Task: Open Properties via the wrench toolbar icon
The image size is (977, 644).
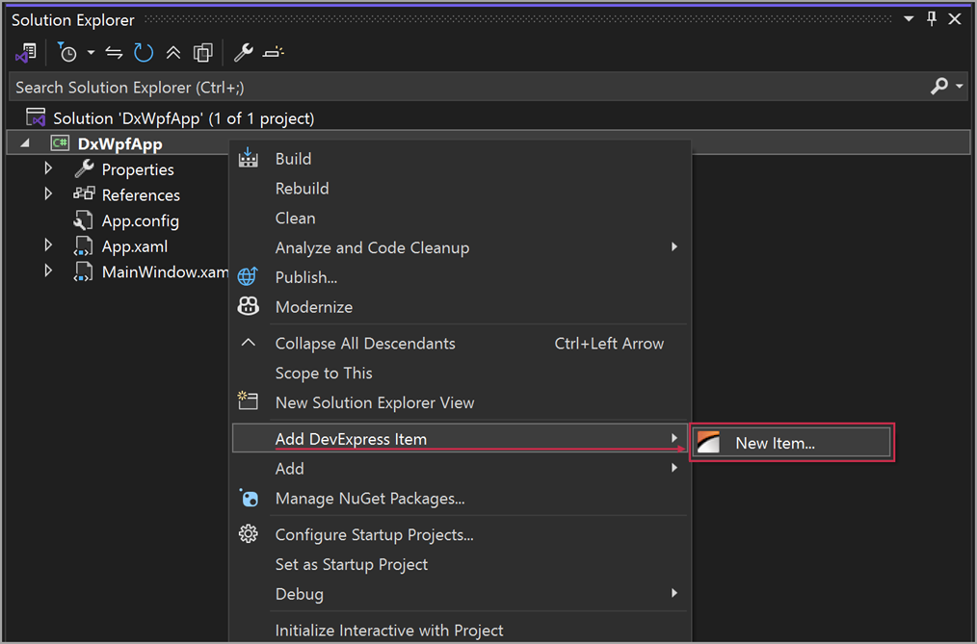Action: (244, 52)
